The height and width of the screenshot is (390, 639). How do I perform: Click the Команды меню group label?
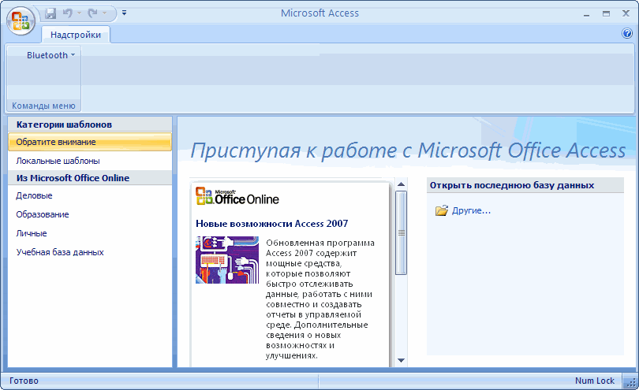[43, 106]
